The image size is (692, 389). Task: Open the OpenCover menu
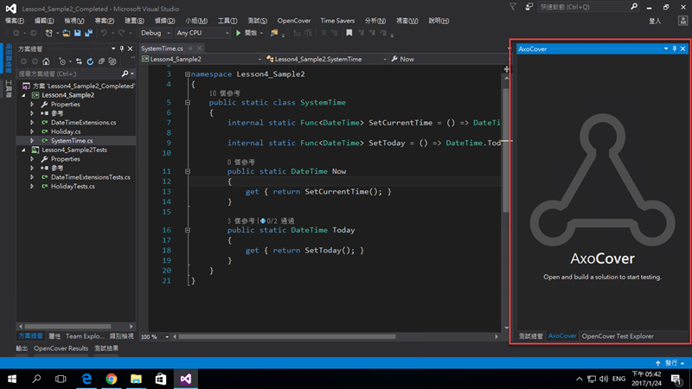click(294, 21)
